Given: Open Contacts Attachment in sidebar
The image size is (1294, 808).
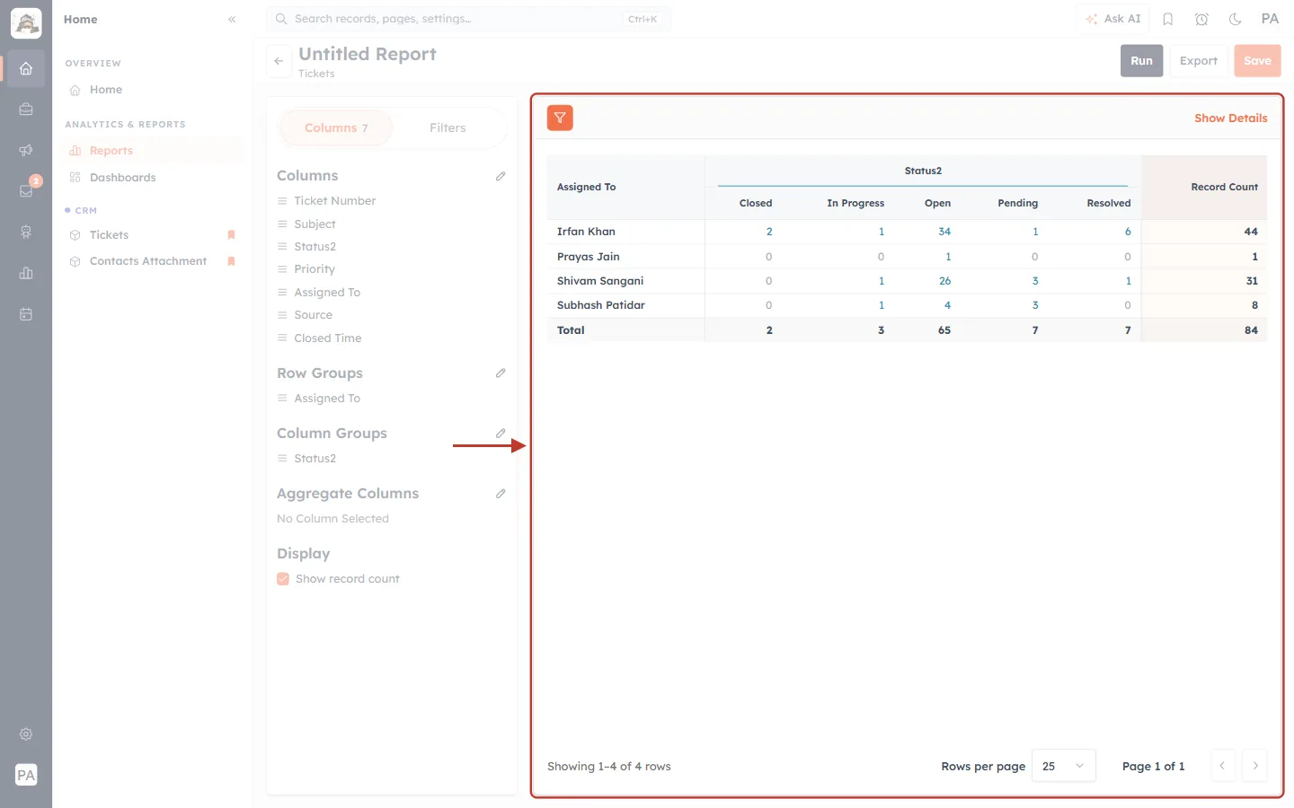Looking at the screenshot, I should point(148,261).
